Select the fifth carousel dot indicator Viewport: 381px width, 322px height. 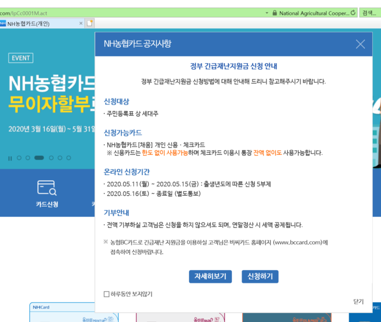coord(60,158)
